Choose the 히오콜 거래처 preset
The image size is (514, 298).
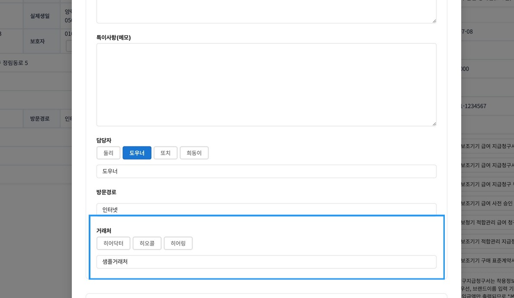pyautogui.click(x=147, y=243)
